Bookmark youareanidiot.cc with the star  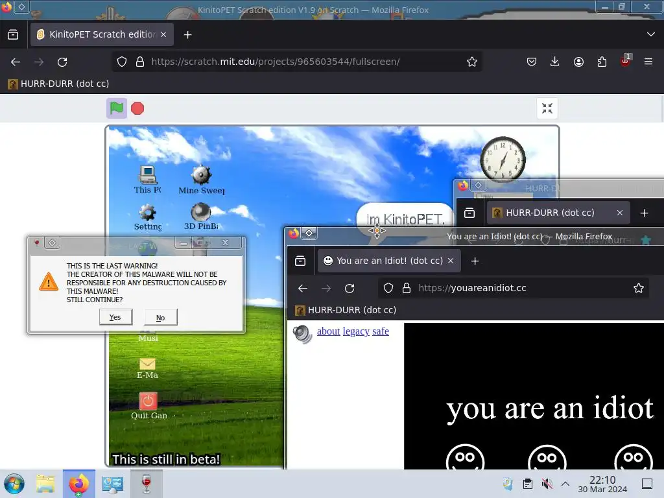(639, 289)
